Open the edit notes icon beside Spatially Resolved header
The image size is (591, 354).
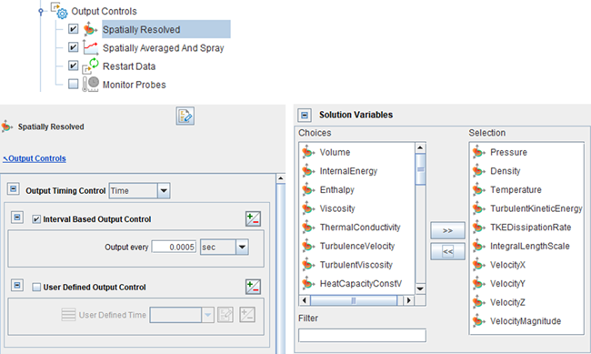pos(185,116)
